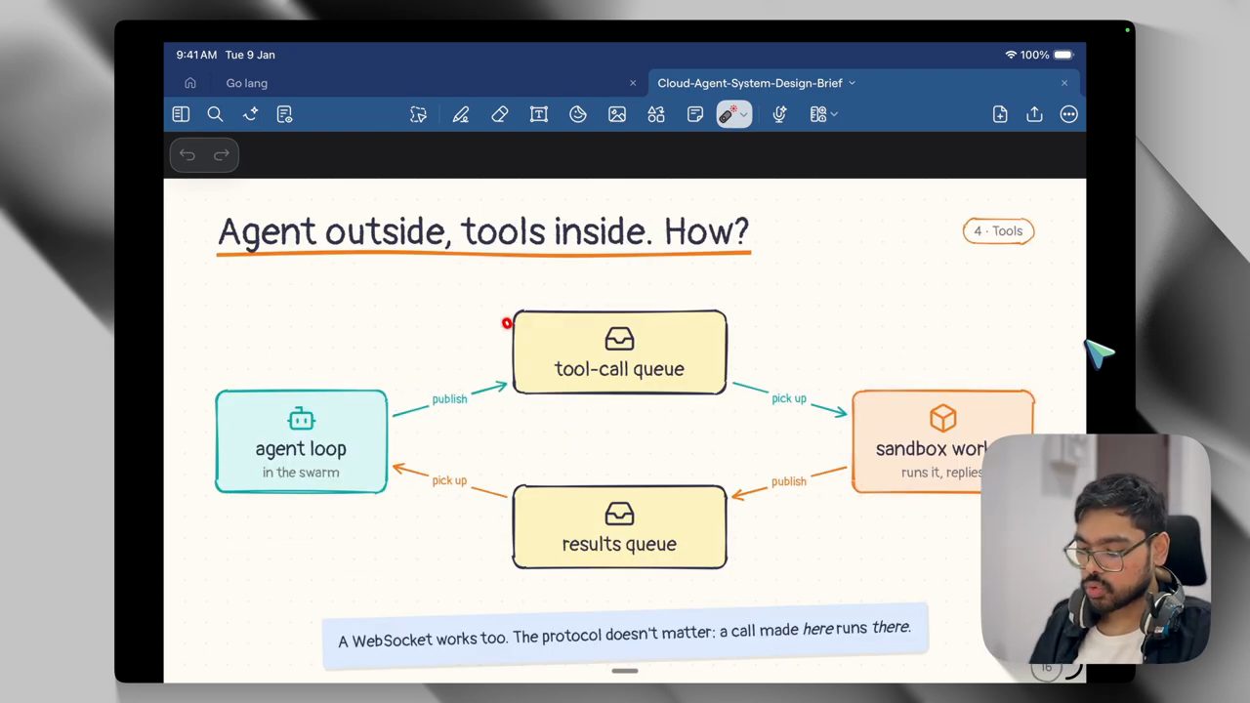Select the Laser pointer tool

pyautogui.click(x=728, y=114)
